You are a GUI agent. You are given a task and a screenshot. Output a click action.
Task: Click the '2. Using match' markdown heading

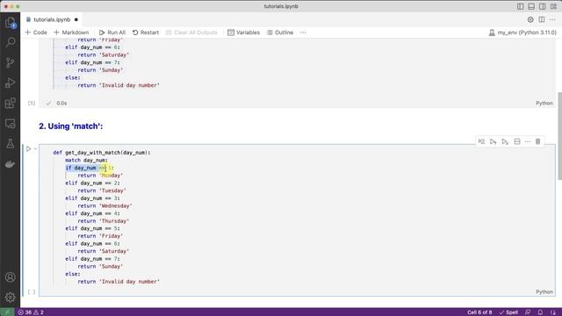(x=70, y=126)
